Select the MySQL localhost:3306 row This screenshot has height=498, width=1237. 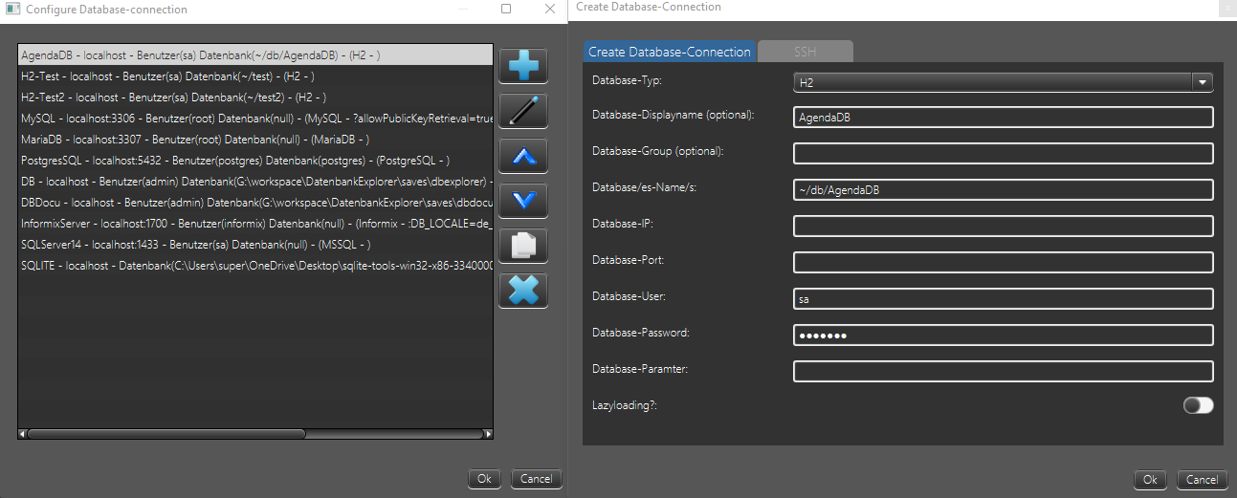[x=255, y=119]
